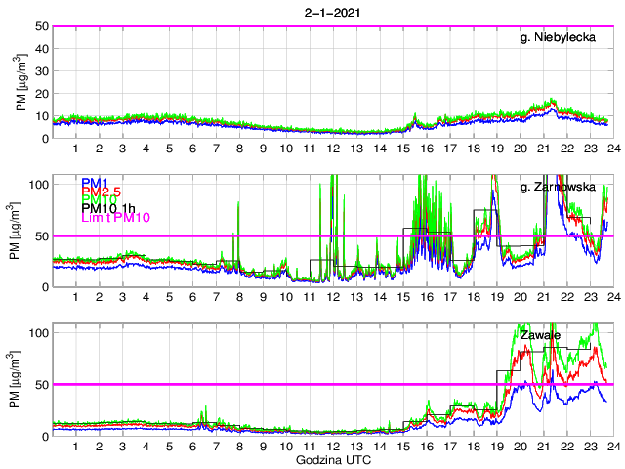Click the Zawale station label
The width and height of the screenshot is (625, 469).
(540, 334)
